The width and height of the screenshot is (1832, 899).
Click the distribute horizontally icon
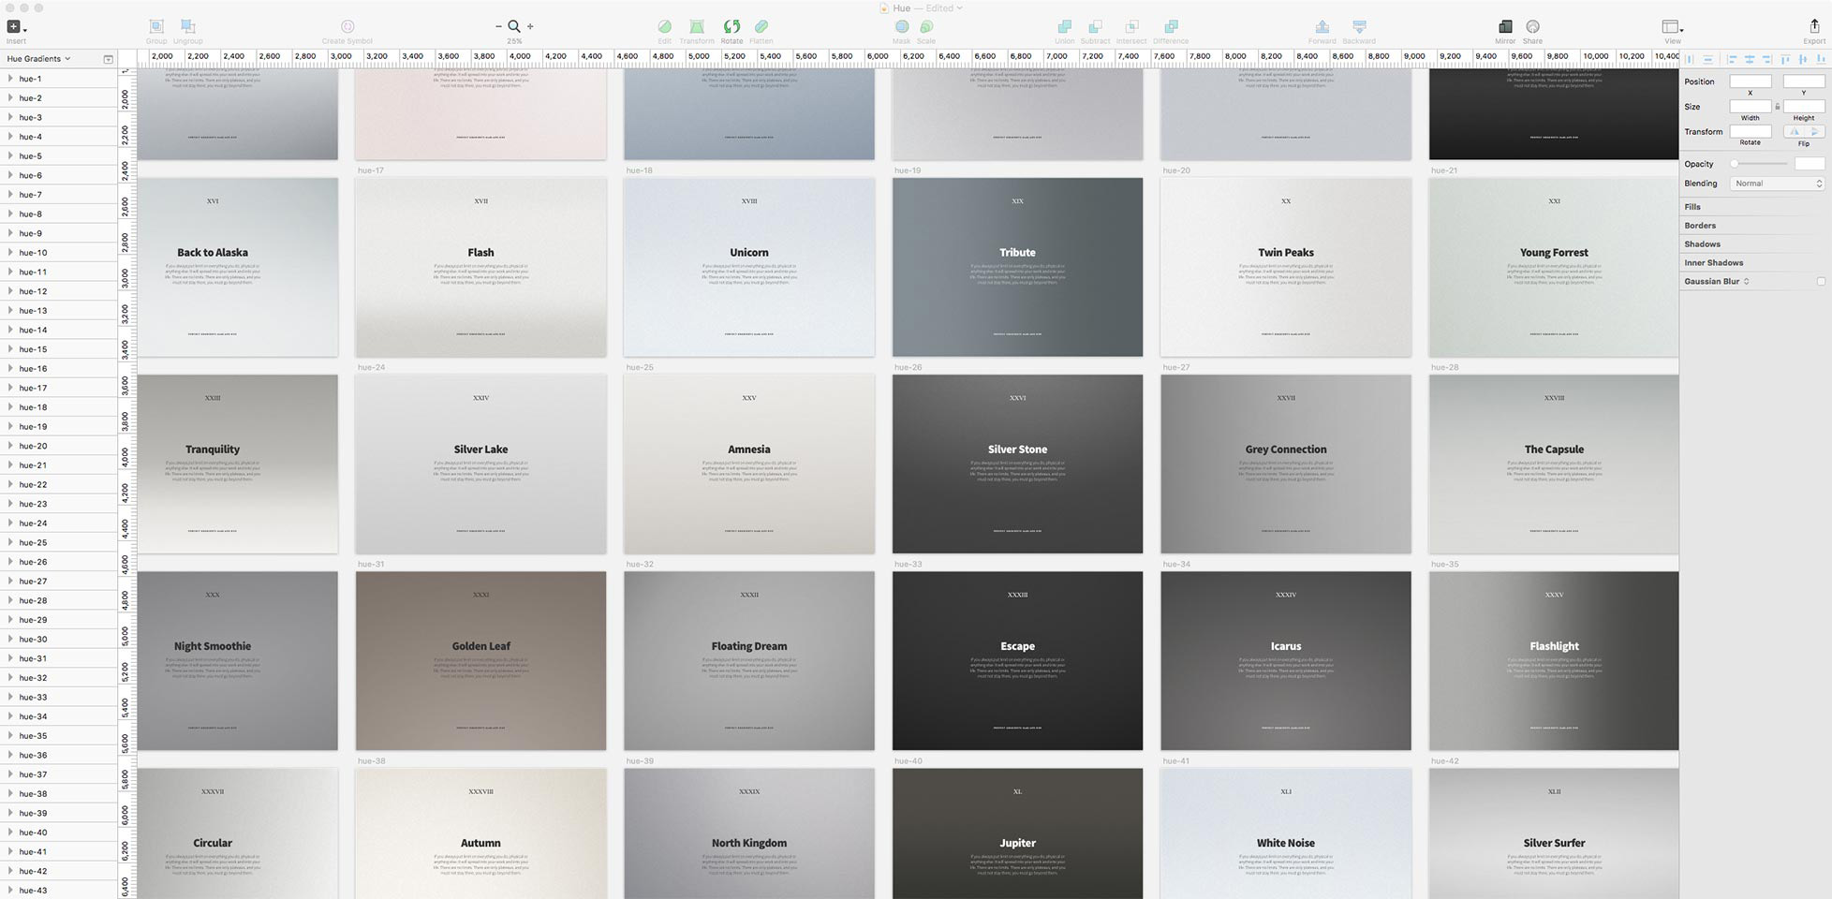point(1691,59)
